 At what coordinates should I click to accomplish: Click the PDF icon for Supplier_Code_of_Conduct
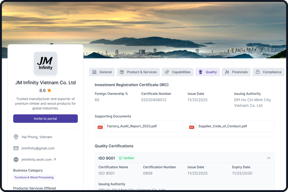click(x=193, y=126)
